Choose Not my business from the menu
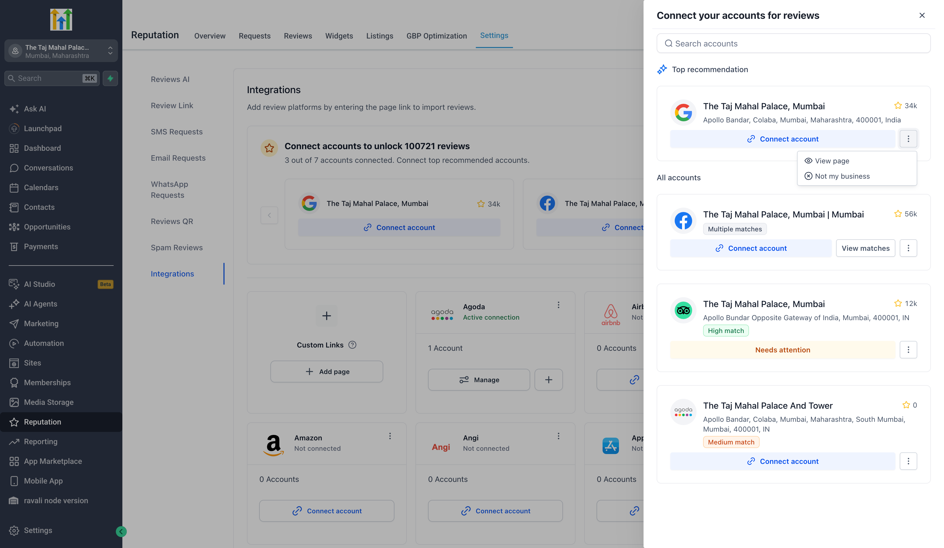The width and height of the screenshot is (944, 548). coord(857,176)
